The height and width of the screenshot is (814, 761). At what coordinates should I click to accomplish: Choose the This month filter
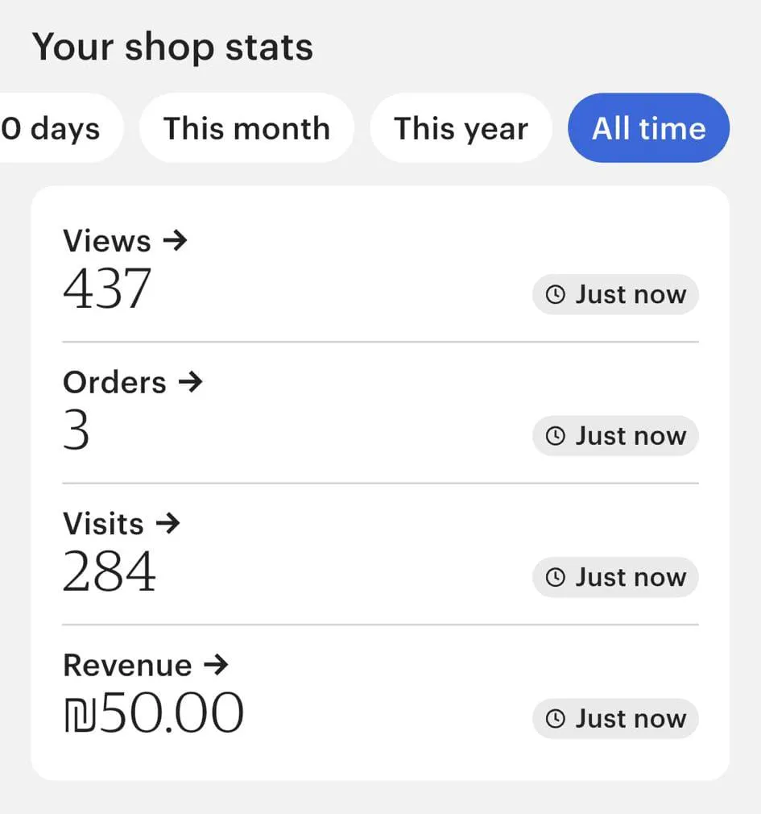tap(246, 128)
